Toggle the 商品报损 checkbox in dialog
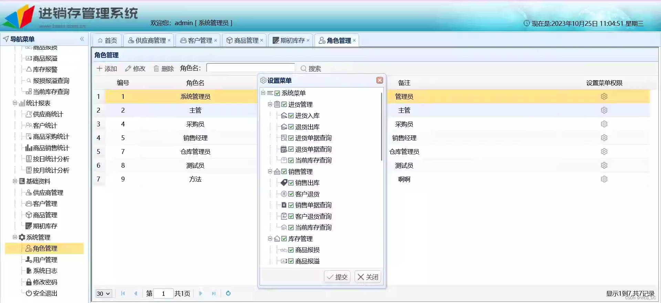The image size is (661, 303). 291,250
